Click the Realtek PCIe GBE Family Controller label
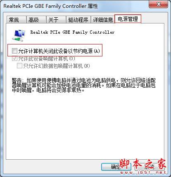171x177 pixels. 72,32
